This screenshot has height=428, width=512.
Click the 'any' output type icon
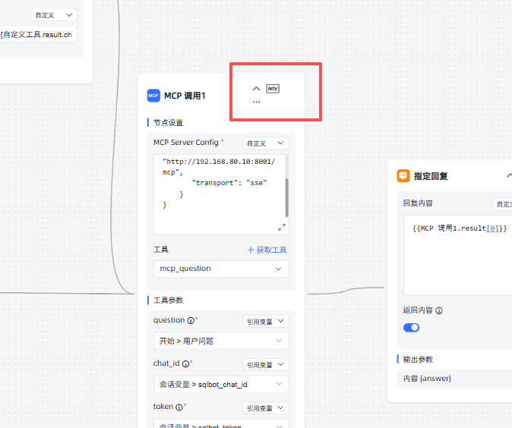[273, 89]
